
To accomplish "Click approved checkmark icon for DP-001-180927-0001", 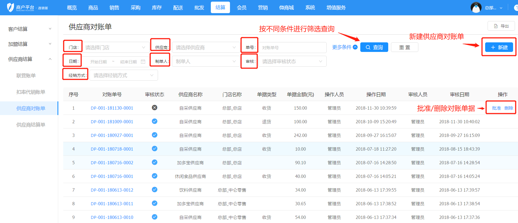I will pyautogui.click(x=154, y=135).
